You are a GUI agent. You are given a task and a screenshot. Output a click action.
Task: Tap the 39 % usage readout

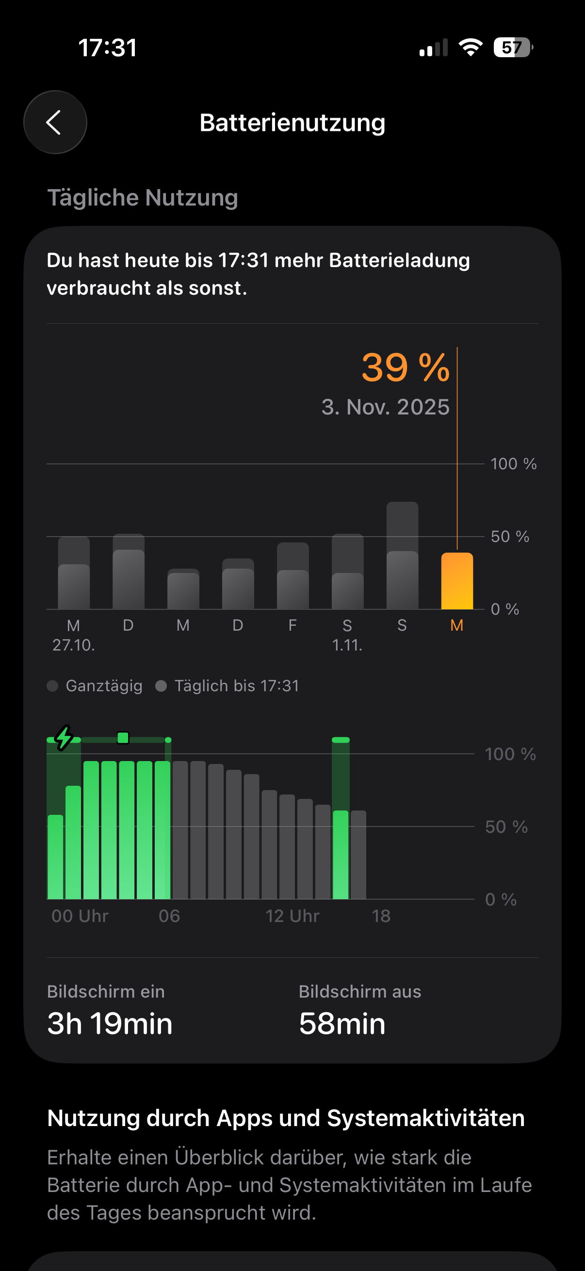coord(406,367)
